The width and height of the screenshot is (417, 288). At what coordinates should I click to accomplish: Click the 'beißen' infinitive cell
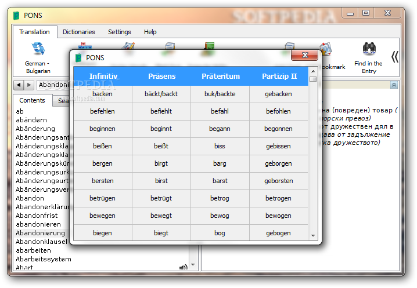[x=103, y=146]
